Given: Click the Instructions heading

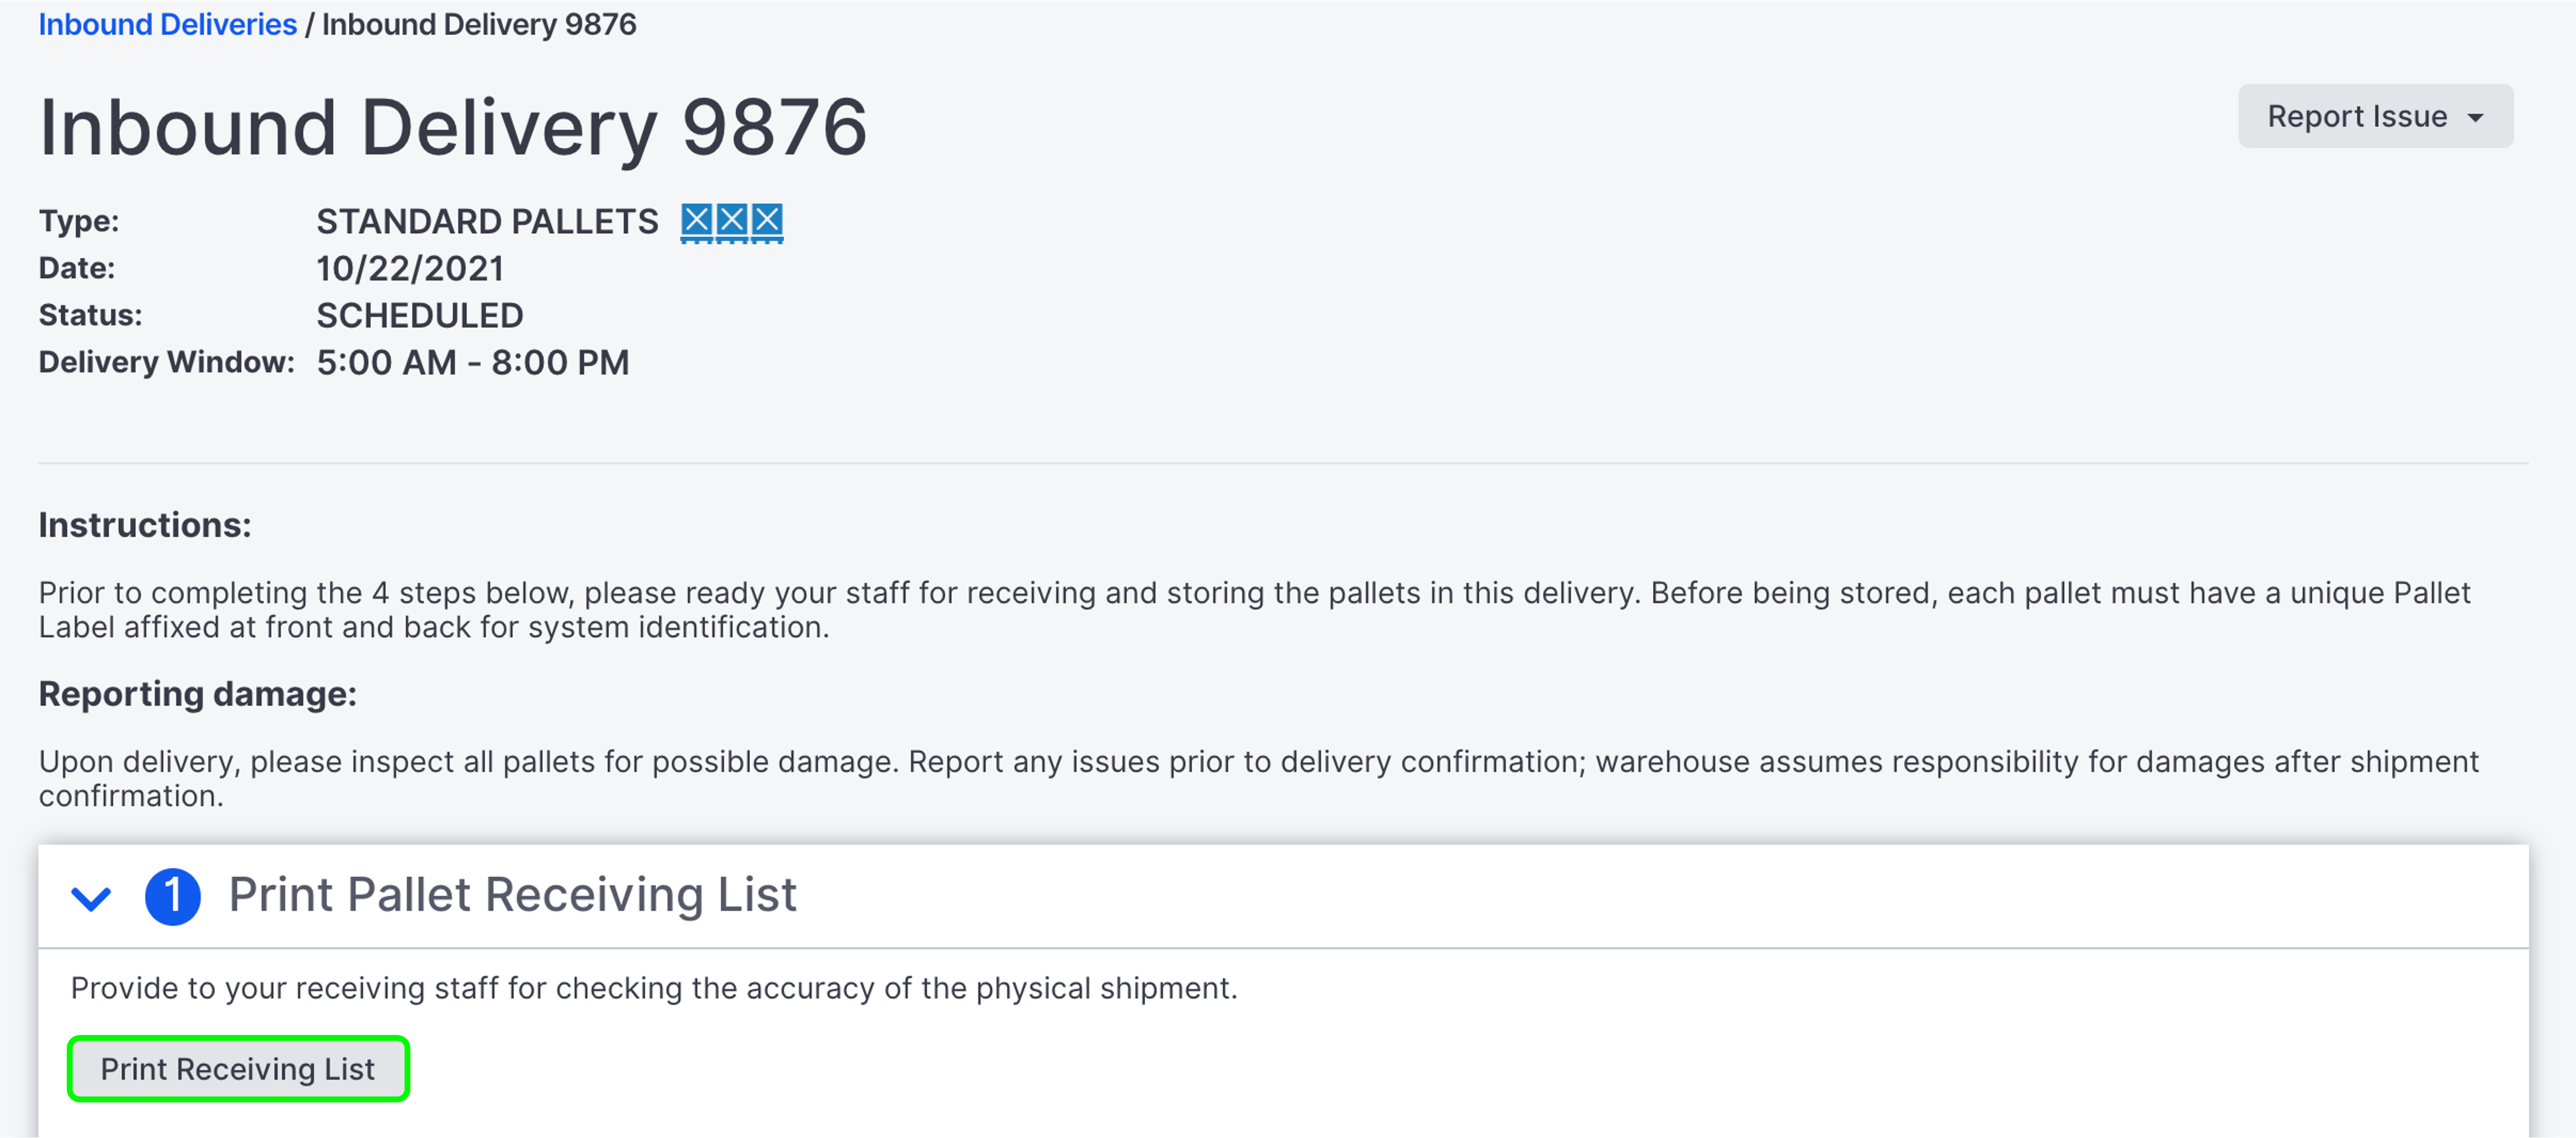Looking at the screenshot, I should click(x=145, y=525).
